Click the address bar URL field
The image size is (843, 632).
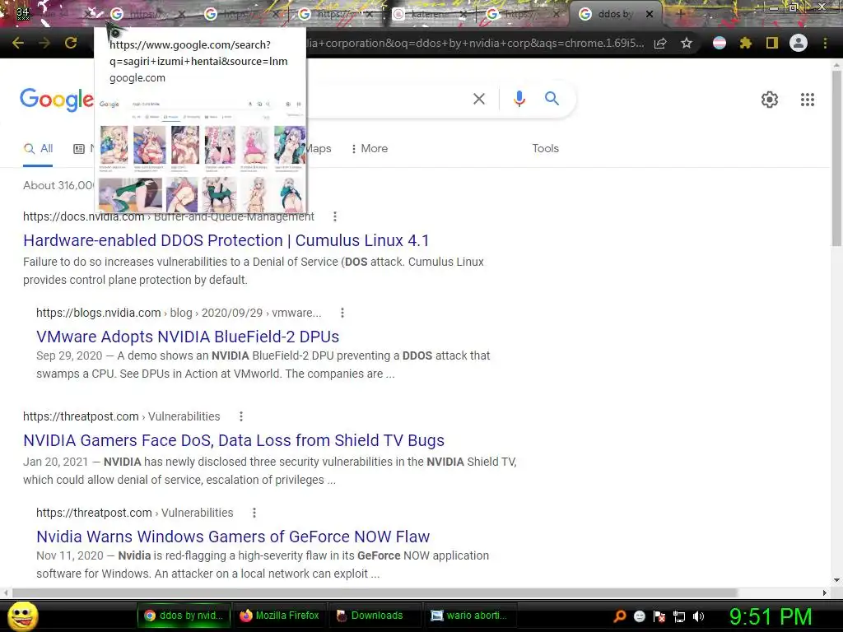click(x=475, y=43)
